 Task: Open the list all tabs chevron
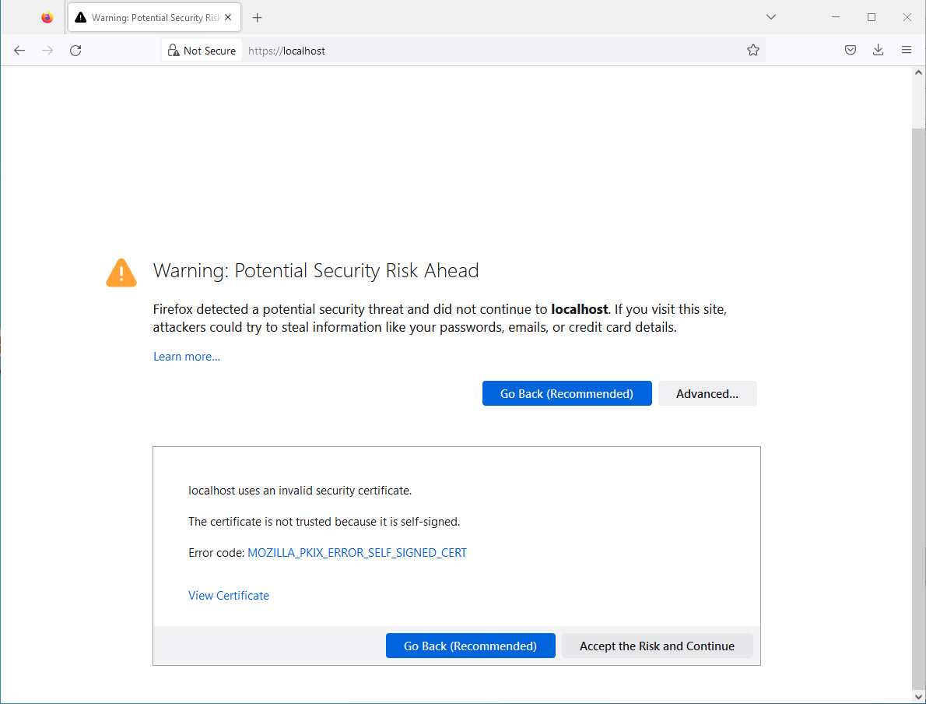[x=770, y=16]
